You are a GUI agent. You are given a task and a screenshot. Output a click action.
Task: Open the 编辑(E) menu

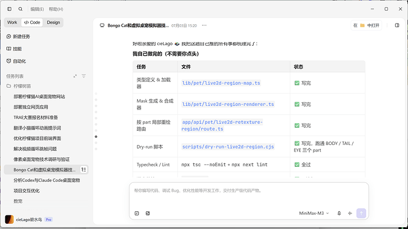point(37,9)
